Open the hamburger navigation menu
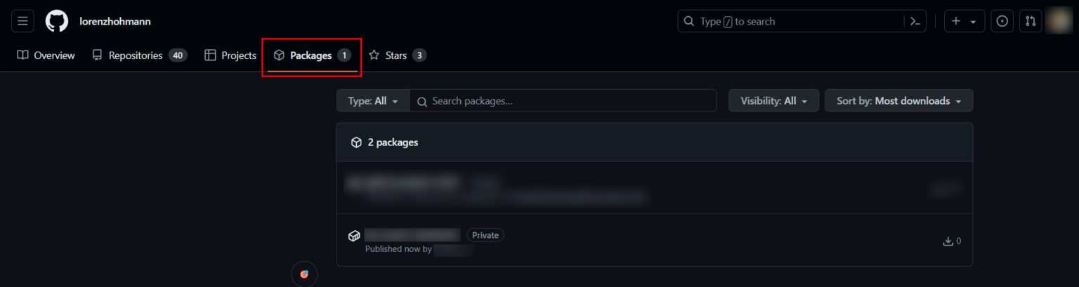 pos(22,22)
